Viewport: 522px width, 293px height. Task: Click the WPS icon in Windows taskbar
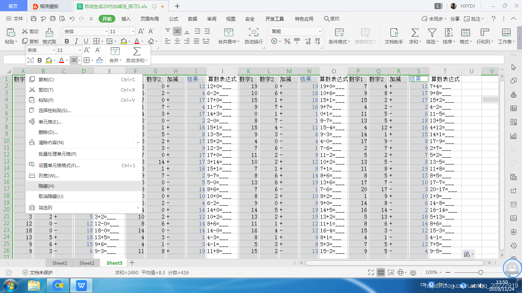81,285
